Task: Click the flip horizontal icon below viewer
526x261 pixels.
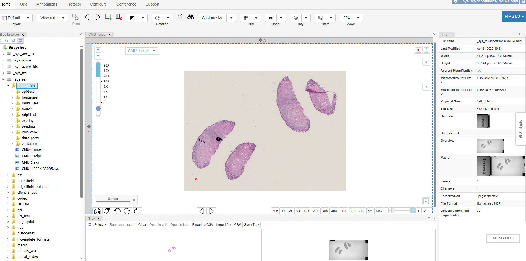Action: point(97,211)
